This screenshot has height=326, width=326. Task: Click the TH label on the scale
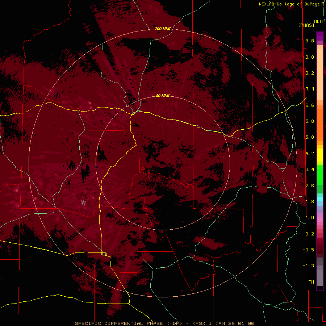[x=311, y=282]
